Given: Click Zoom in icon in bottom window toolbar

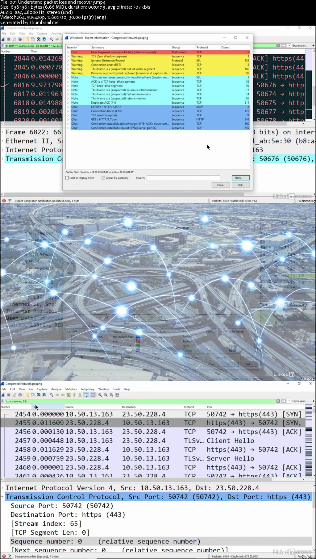Looking at the screenshot, I should (x=100, y=395).
